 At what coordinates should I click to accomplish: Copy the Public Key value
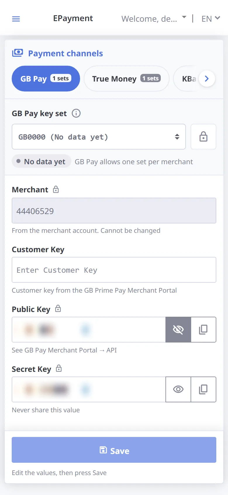tap(203, 330)
